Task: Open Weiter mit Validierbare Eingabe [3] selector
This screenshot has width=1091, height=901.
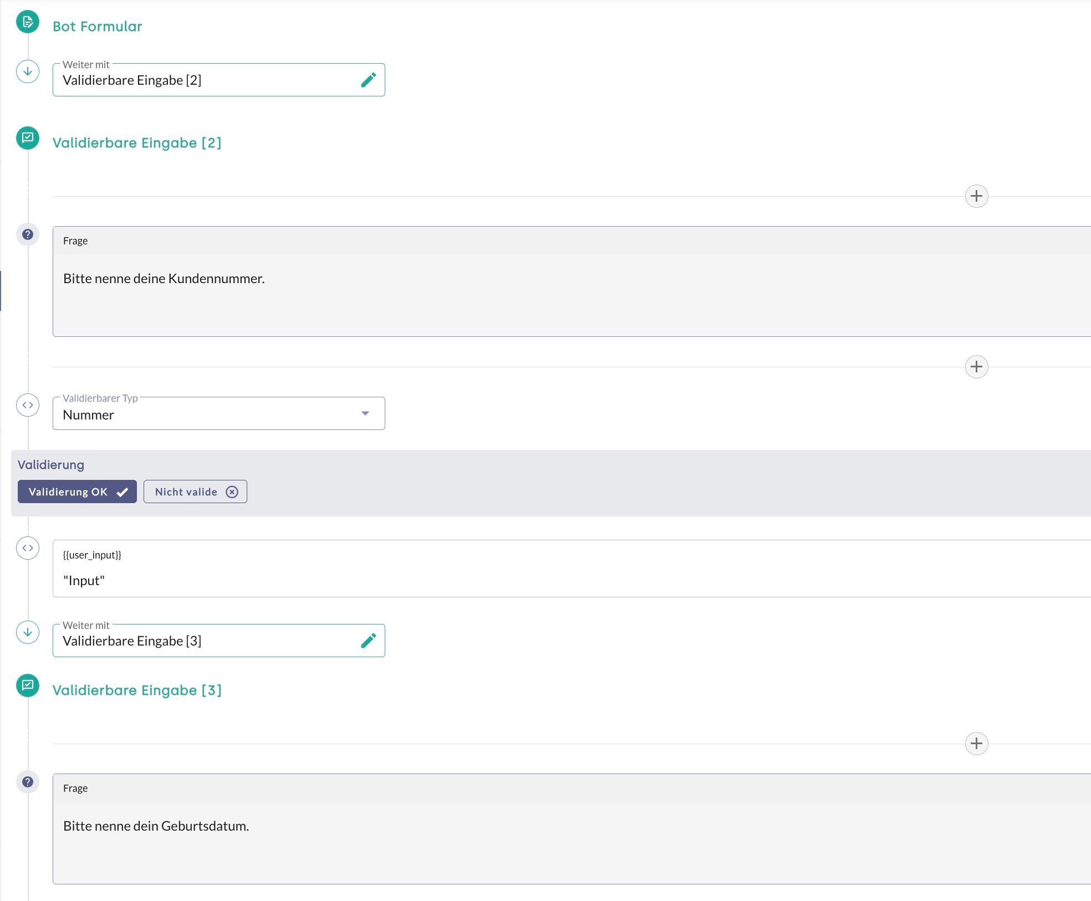Action: point(205,641)
